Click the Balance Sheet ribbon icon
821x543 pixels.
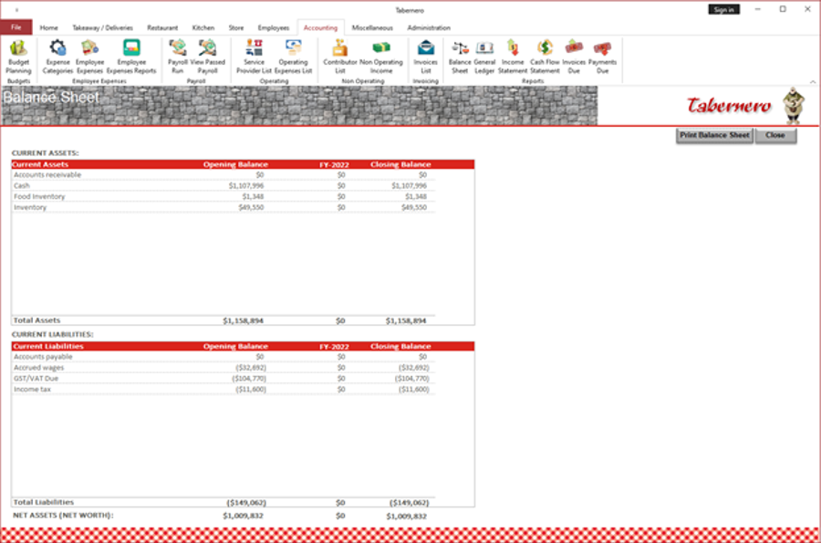[460, 57]
